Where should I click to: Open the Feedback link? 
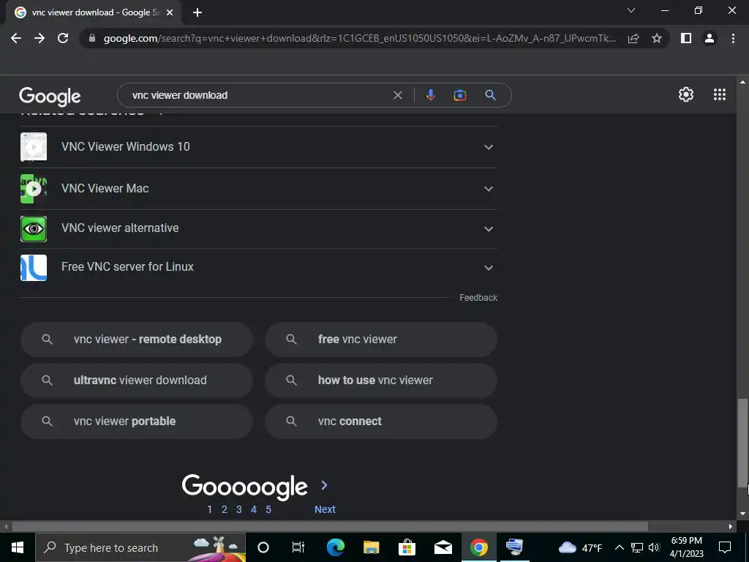(478, 298)
